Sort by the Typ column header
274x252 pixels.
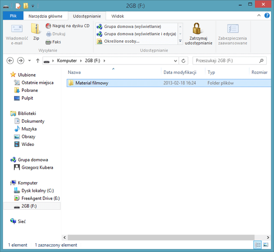tap(227, 72)
